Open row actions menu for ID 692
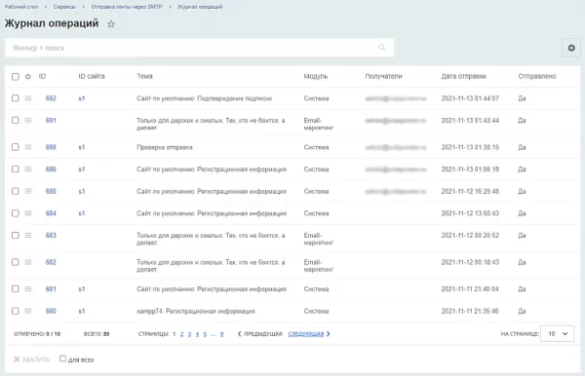The width and height of the screenshot is (585, 376). (28, 98)
